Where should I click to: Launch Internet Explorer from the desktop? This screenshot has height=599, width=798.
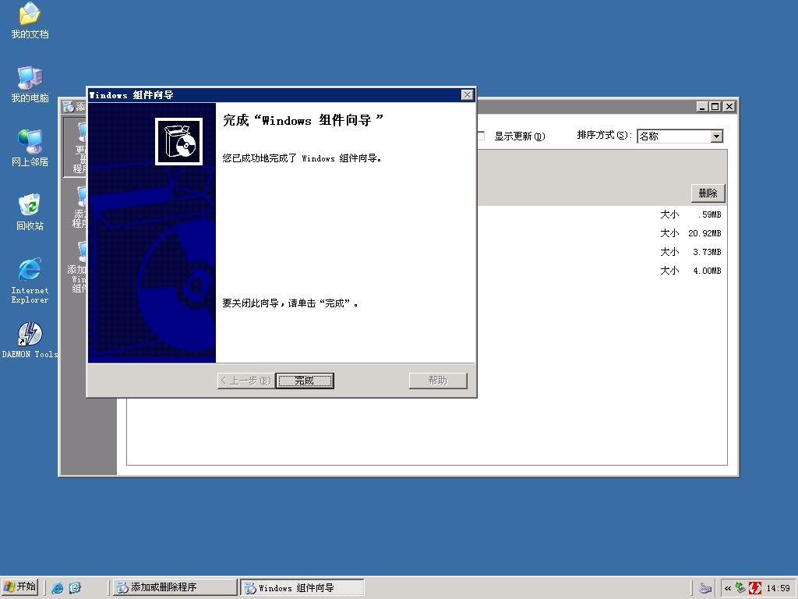pyautogui.click(x=30, y=280)
